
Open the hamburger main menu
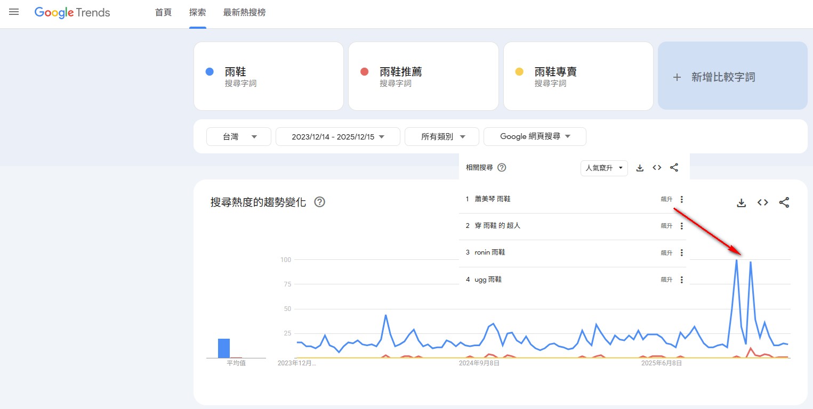click(14, 12)
